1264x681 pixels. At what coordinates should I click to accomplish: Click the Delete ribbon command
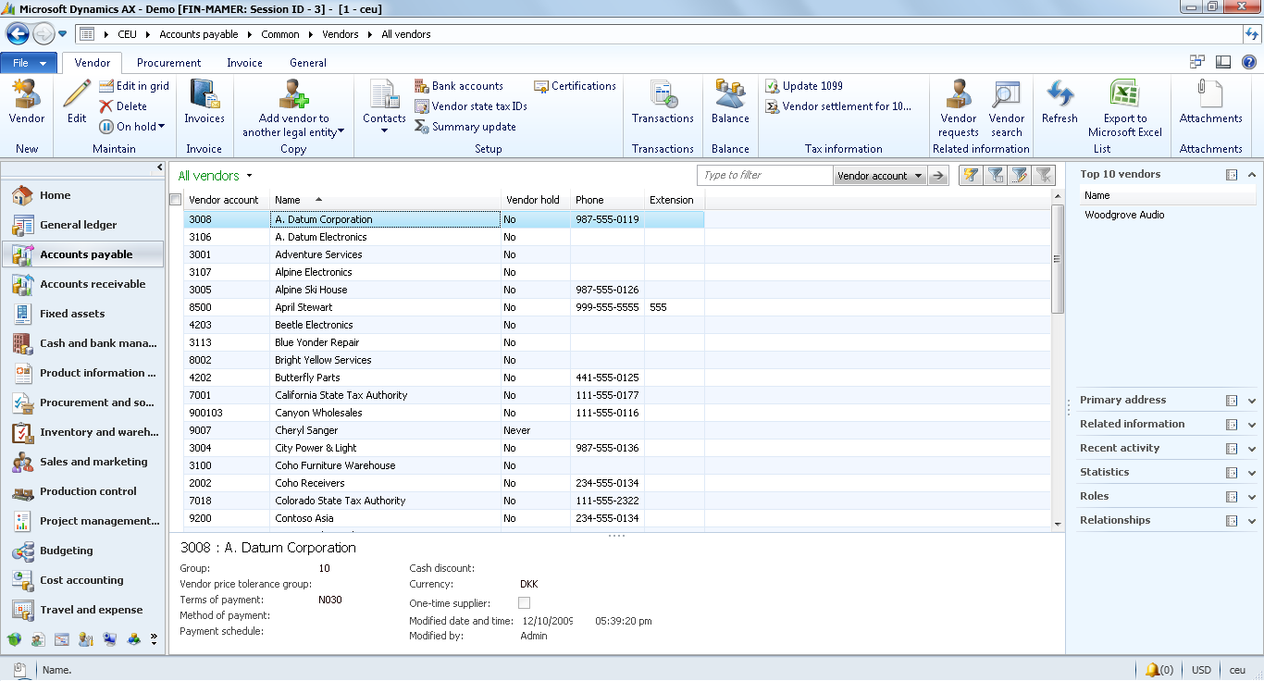click(123, 106)
